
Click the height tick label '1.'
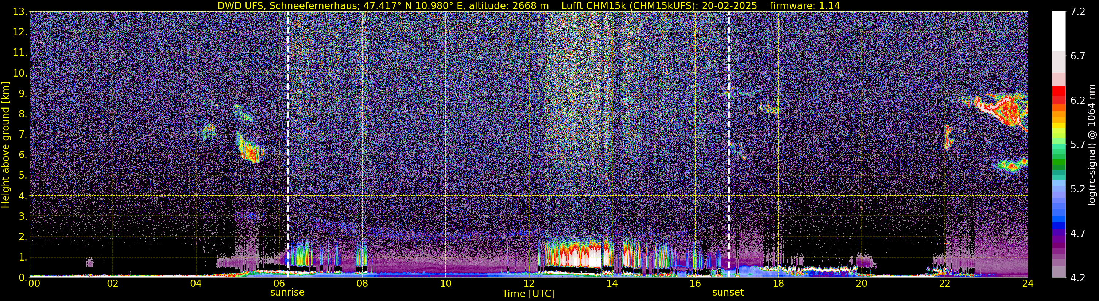coord(23,257)
